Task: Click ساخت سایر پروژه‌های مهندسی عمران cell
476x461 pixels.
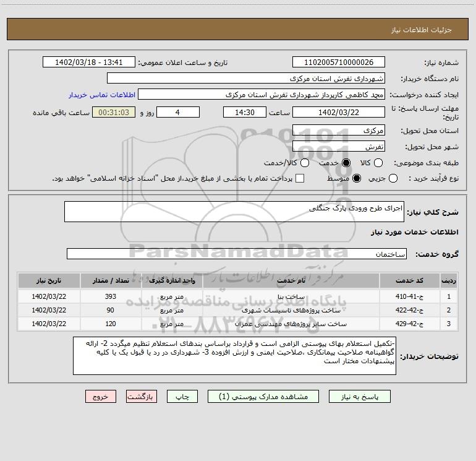Action: coord(291,324)
